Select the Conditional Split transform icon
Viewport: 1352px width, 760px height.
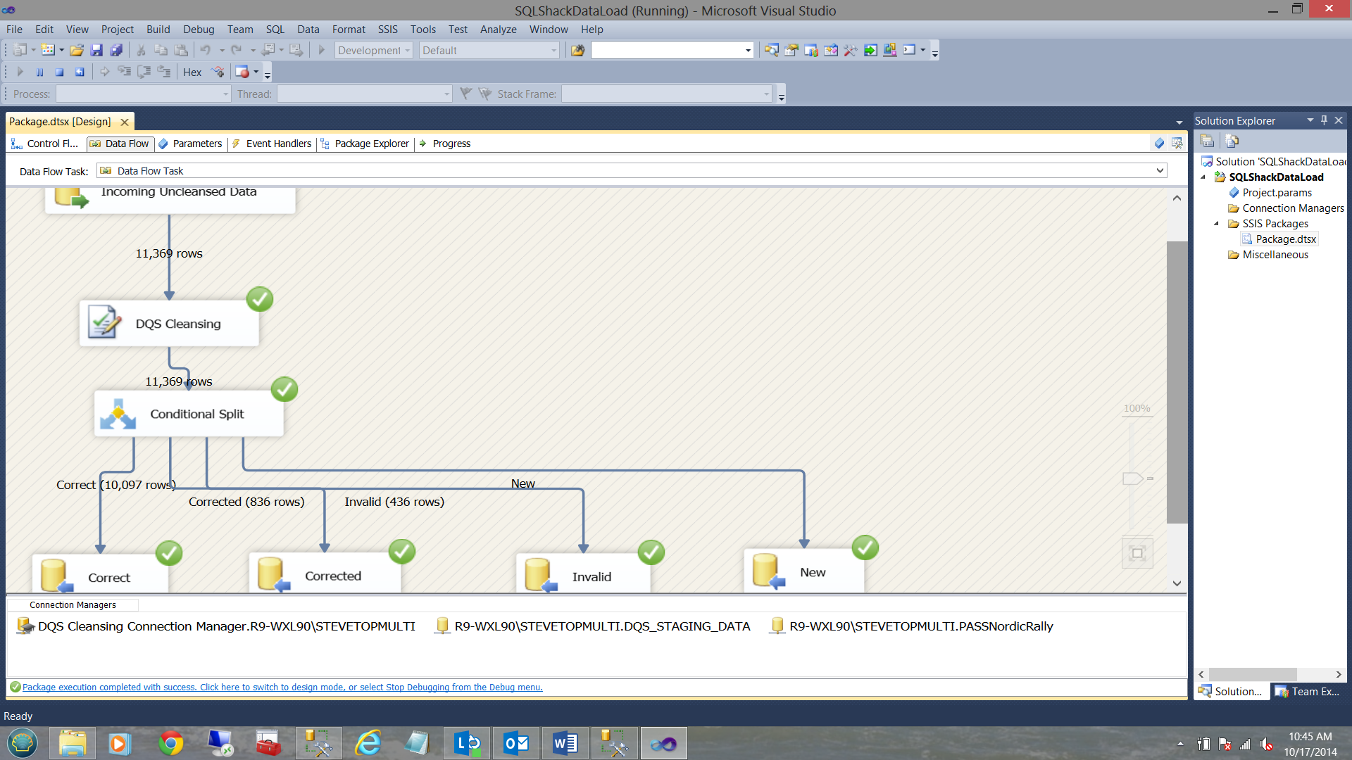(118, 414)
